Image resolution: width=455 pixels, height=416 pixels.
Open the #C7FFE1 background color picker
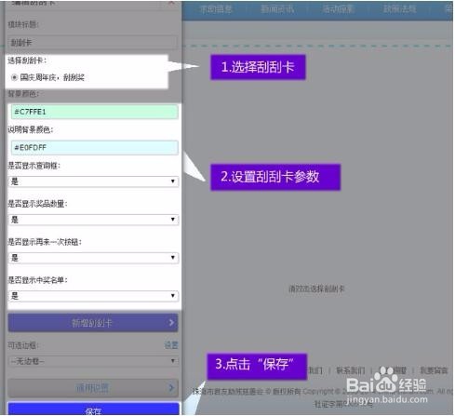click(x=95, y=112)
